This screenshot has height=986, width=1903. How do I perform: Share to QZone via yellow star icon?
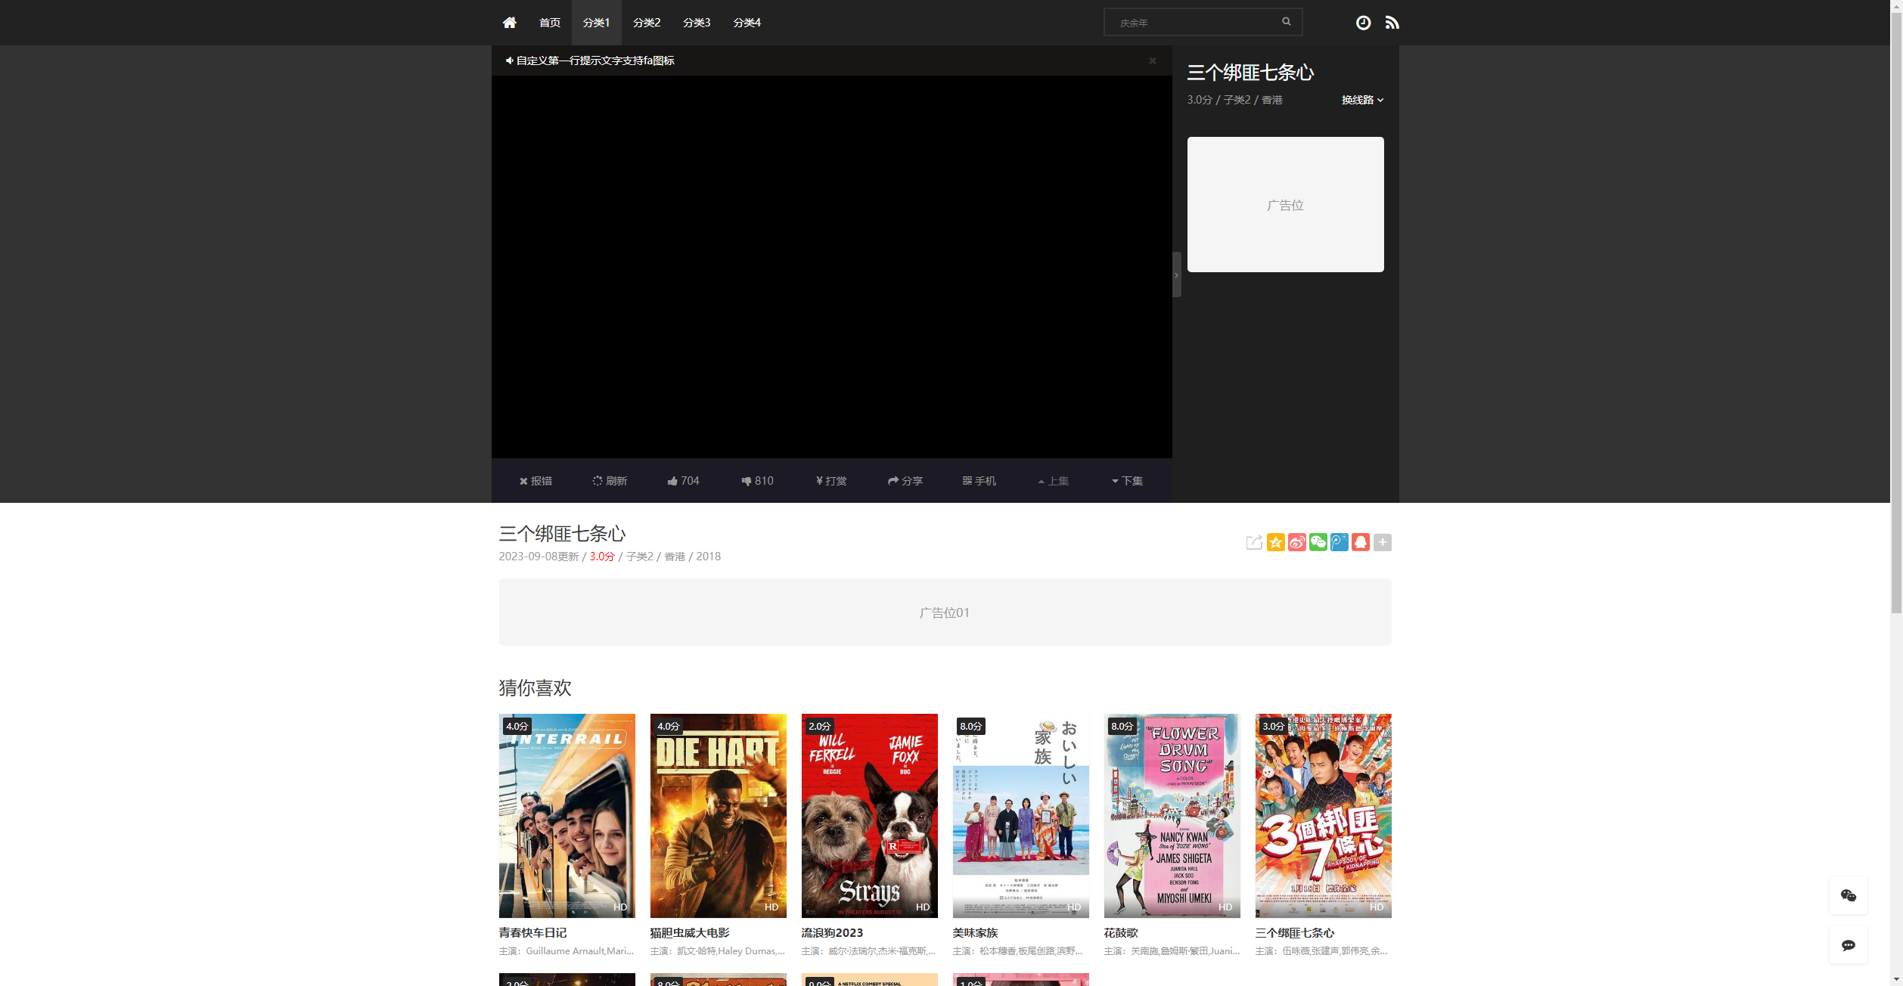click(1275, 542)
